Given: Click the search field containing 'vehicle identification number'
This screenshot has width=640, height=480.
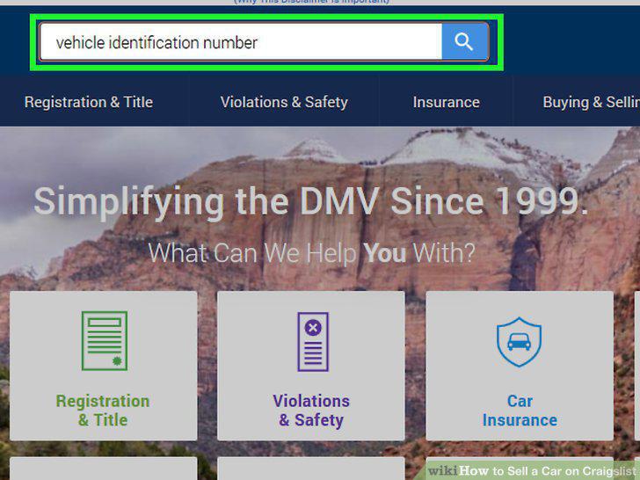Looking at the screenshot, I should click(x=241, y=41).
